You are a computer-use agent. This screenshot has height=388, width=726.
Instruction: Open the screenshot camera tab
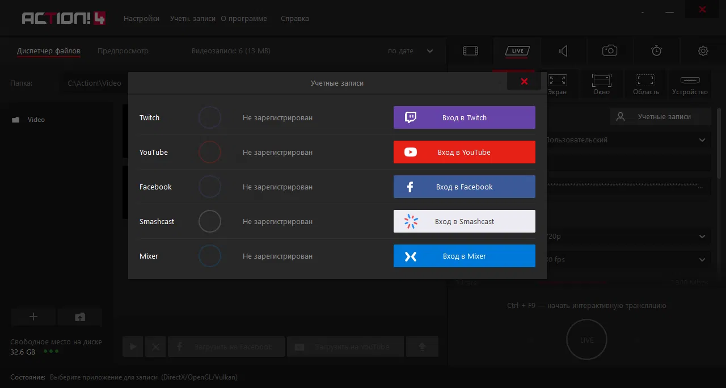pyautogui.click(x=610, y=51)
